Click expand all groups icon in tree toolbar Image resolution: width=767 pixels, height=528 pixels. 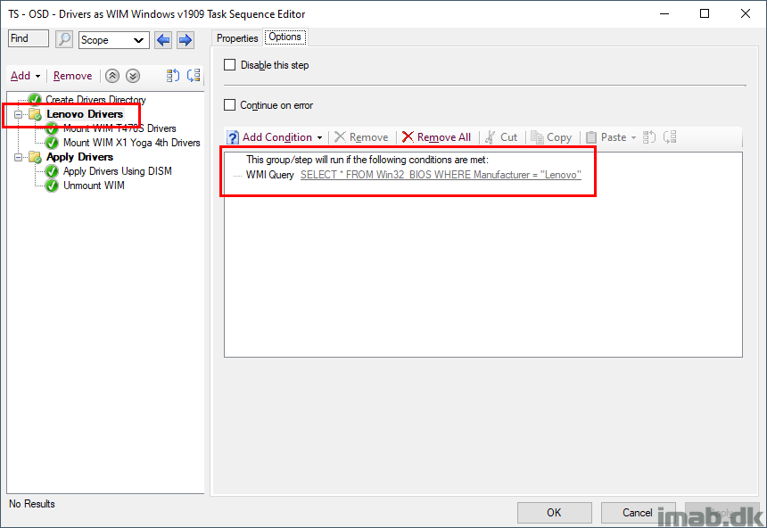[173, 75]
